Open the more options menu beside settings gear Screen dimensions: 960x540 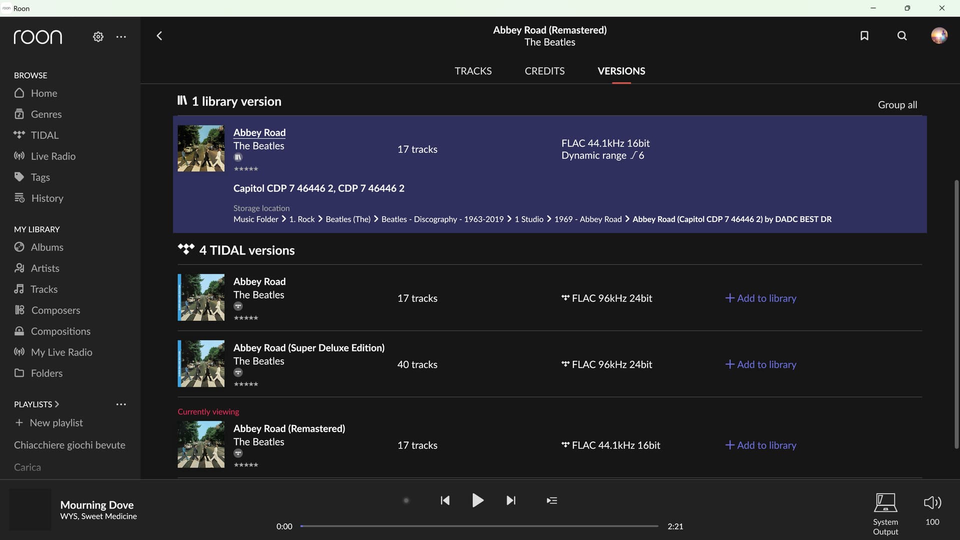pyautogui.click(x=121, y=36)
